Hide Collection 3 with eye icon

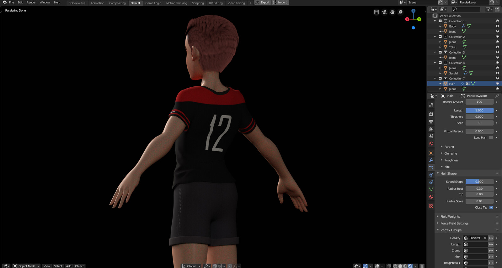tap(497, 52)
